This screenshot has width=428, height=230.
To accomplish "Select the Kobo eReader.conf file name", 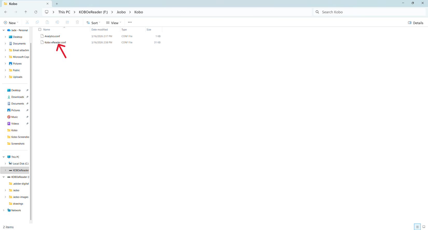I will pyautogui.click(x=55, y=42).
